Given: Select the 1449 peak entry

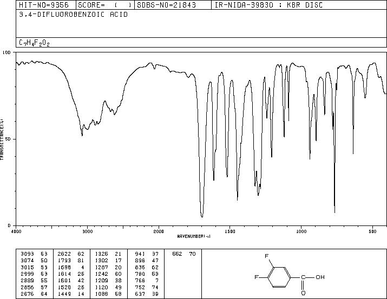Looking at the screenshot, I should (x=71, y=294).
